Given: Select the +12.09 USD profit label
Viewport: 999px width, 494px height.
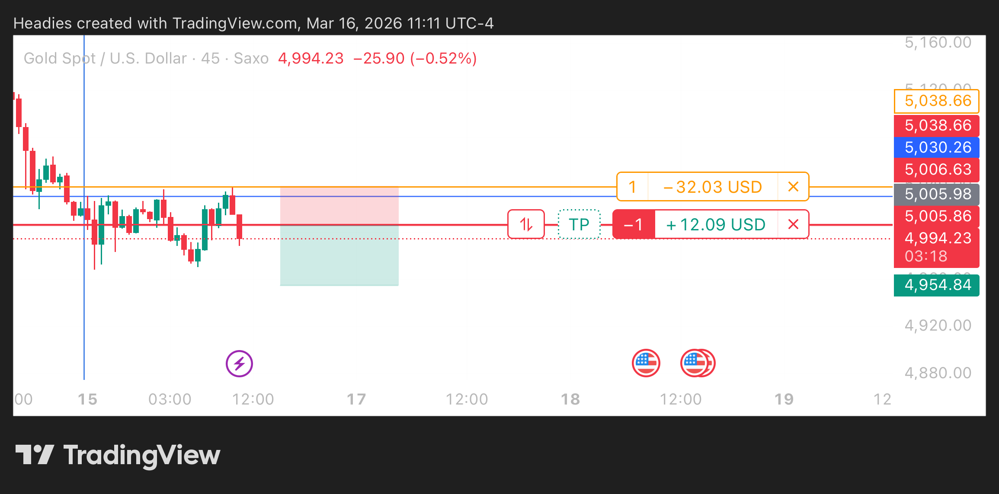Looking at the screenshot, I should click(716, 224).
